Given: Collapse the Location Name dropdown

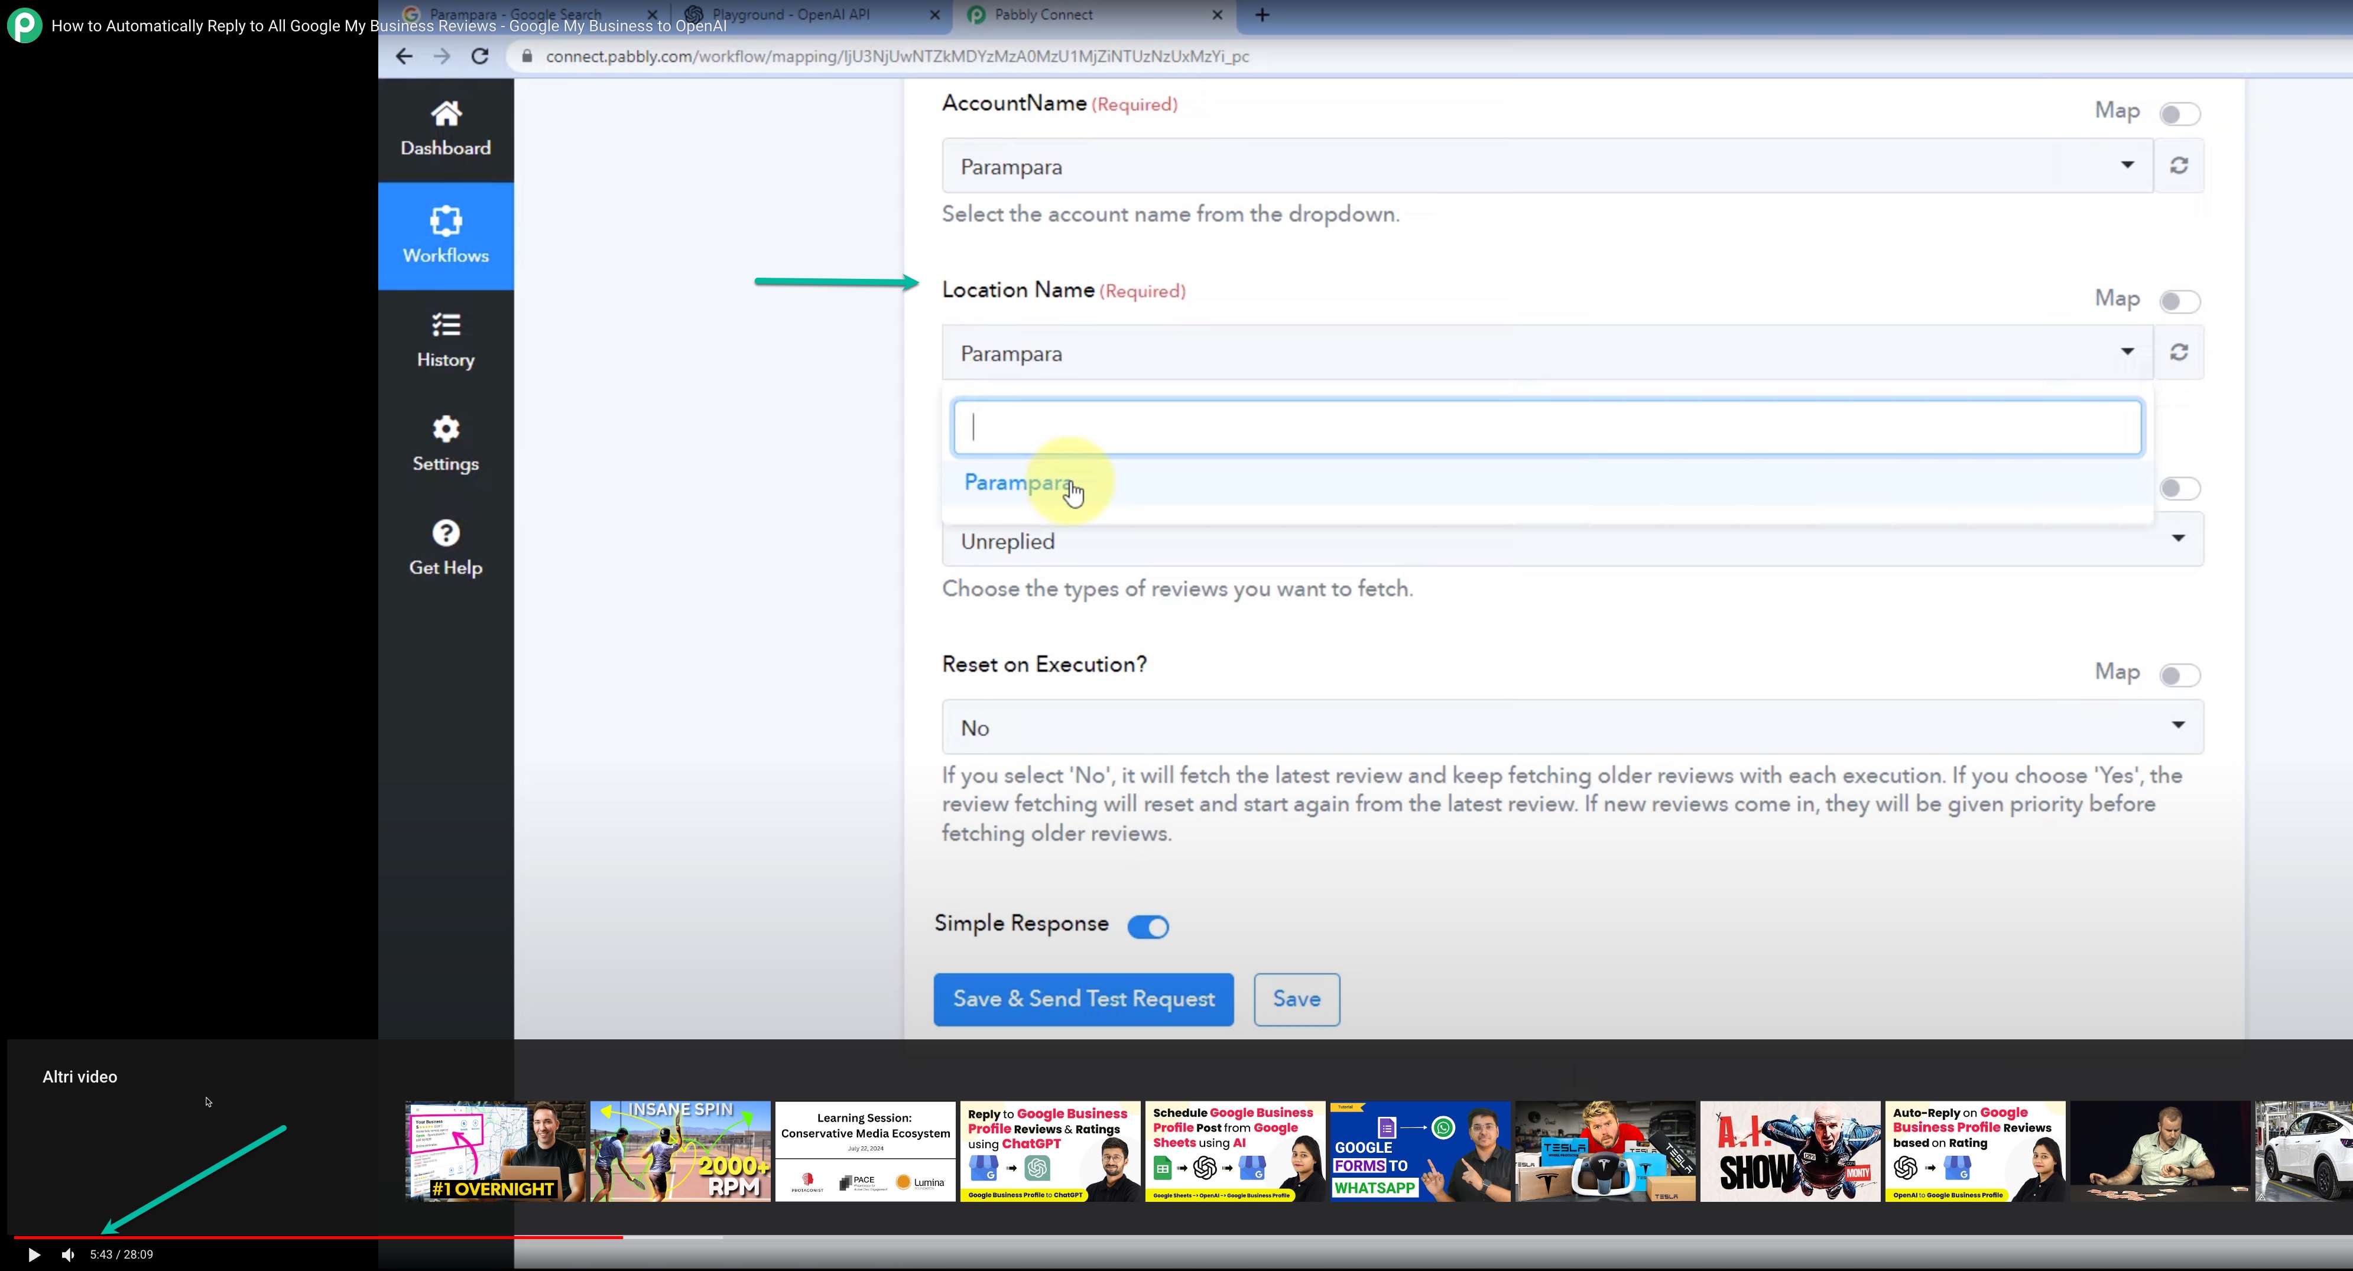Looking at the screenshot, I should (x=1547, y=352).
